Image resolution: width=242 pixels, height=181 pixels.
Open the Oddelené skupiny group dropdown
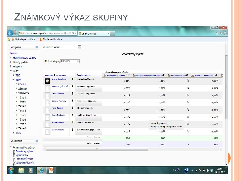point(70,61)
